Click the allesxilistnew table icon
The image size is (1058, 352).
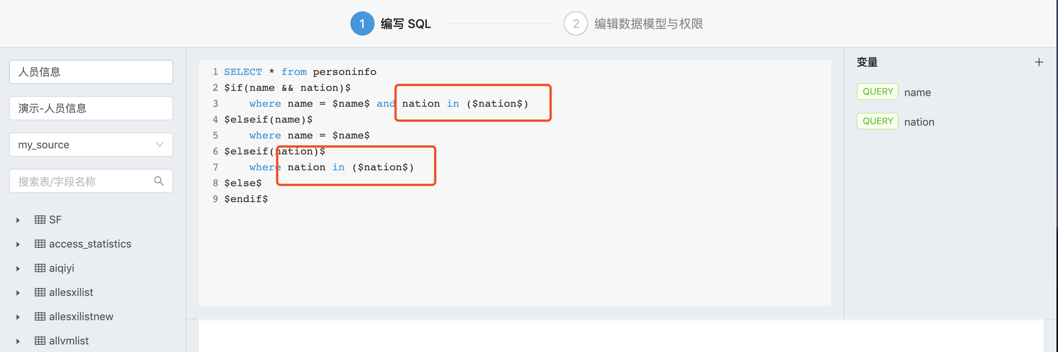pyautogui.click(x=40, y=317)
